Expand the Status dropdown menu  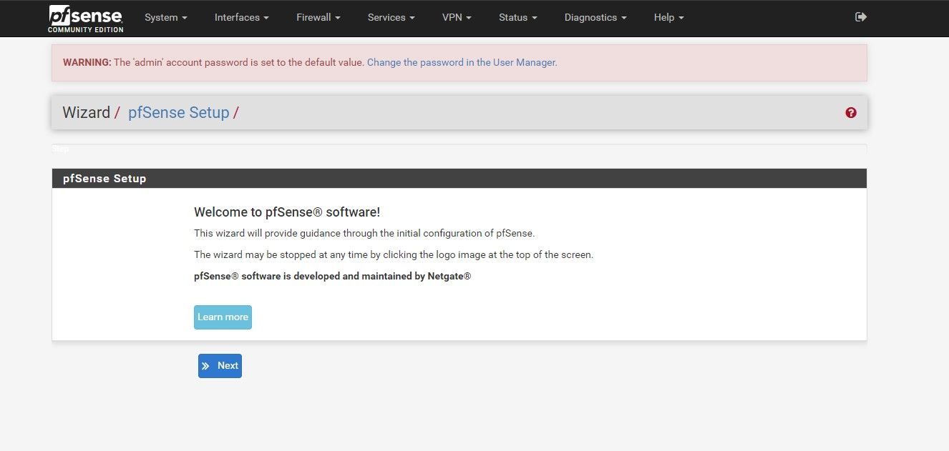coord(518,18)
